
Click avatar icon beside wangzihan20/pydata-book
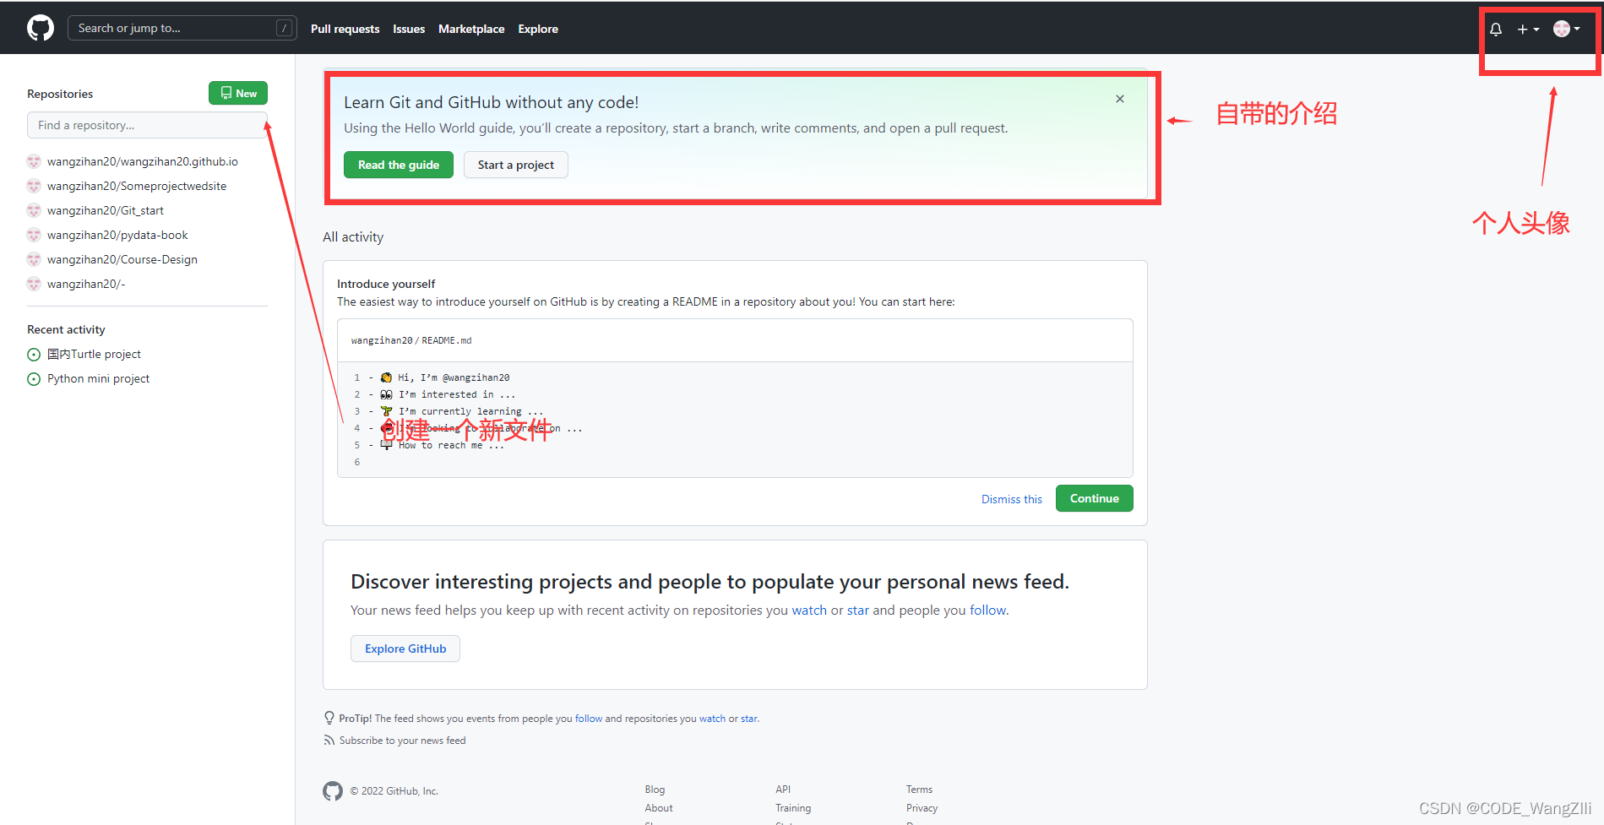click(x=34, y=235)
